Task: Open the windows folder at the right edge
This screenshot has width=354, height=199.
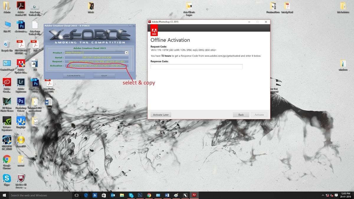Action: tap(343, 65)
